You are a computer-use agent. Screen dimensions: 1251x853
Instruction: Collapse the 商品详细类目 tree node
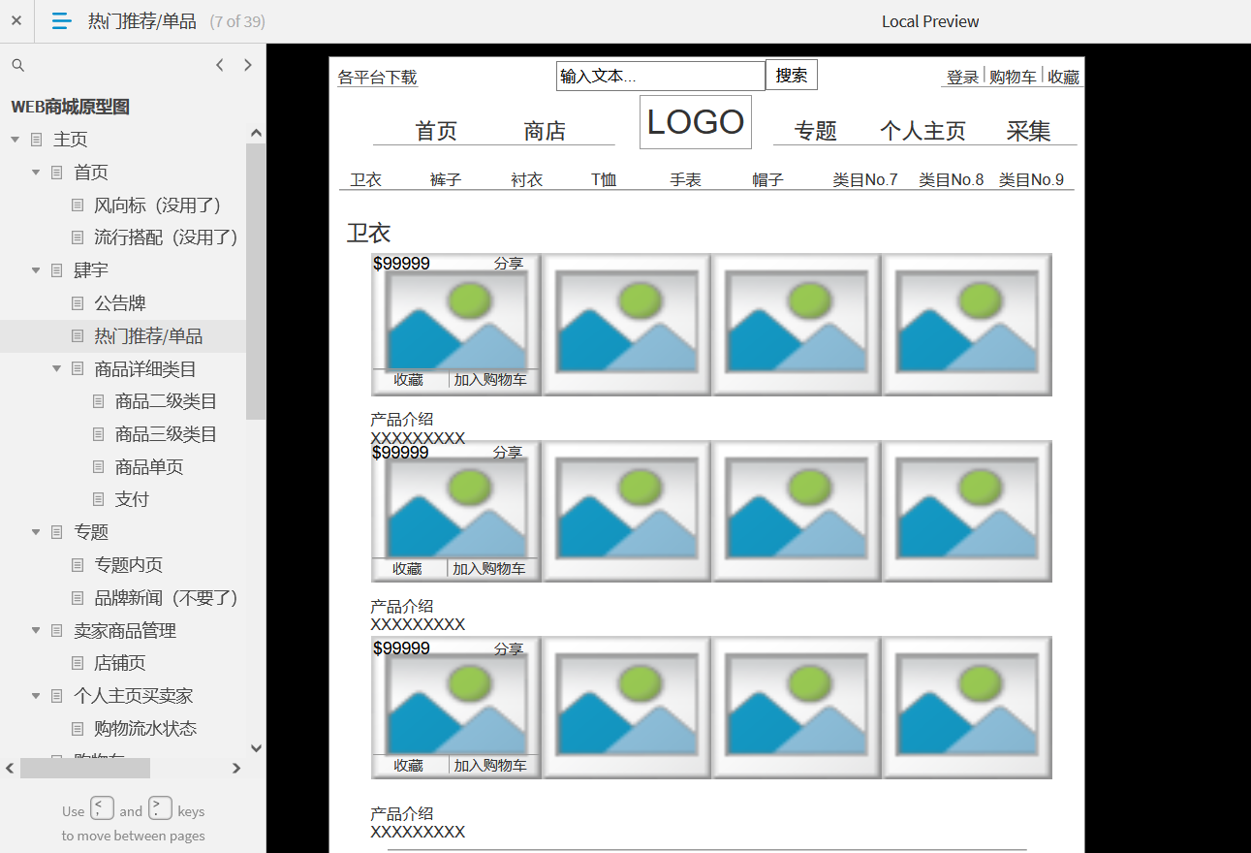point(56,368)
